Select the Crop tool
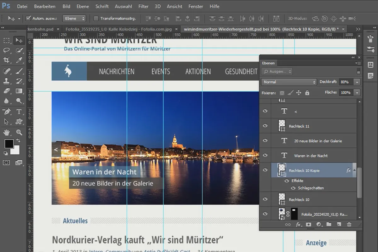Screen dimensions: 378x252 (7, 60)
